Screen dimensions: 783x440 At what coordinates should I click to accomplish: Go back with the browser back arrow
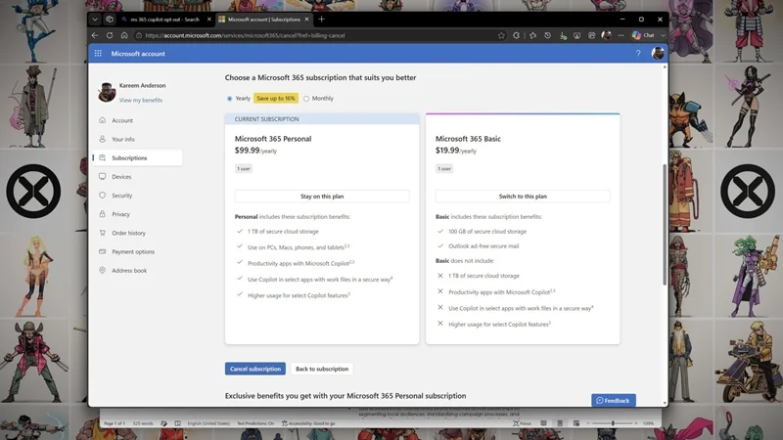coord(95,35)
